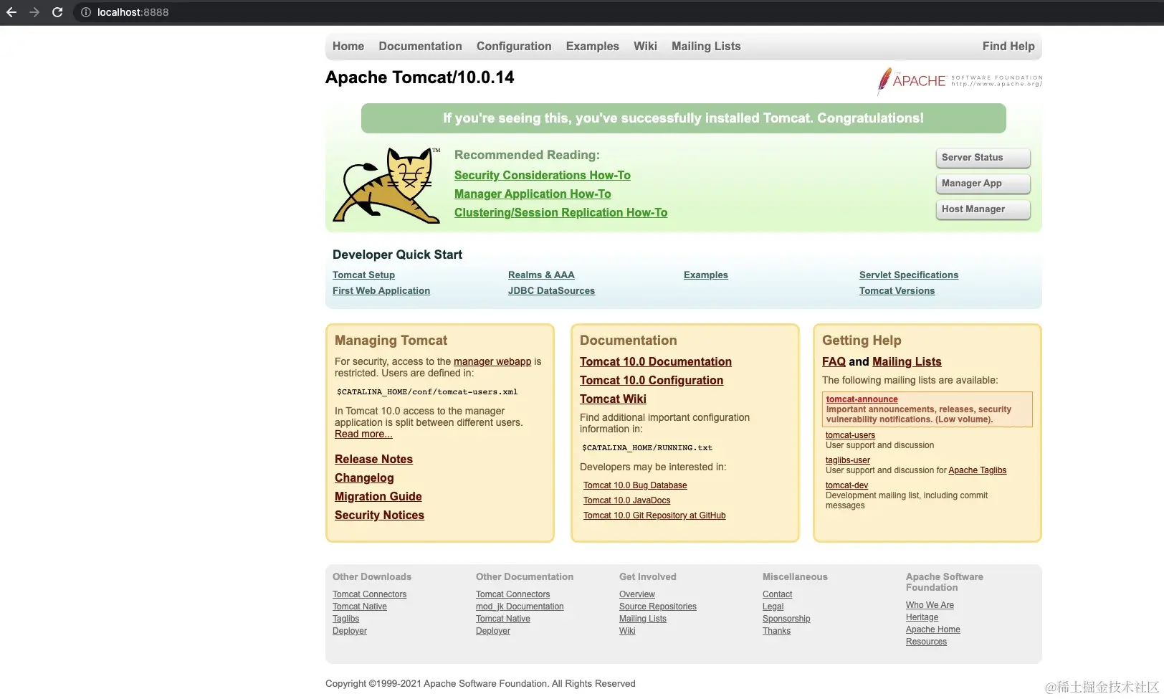Image resolution: width=1164 pixels, height=699 pixels.
Task: Open First Web Application link
Action: coord(381,290)
